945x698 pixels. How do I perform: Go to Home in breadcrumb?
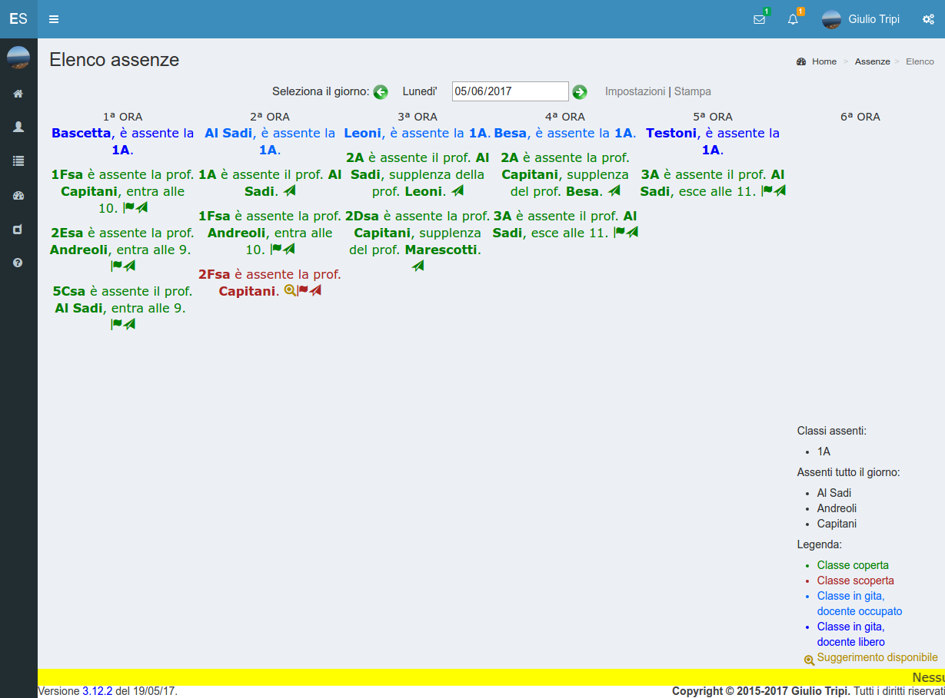pos(824,61)
